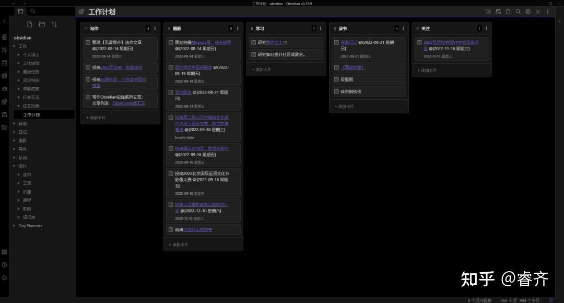Open the 学习 list options menu
Screen dimensions: 564x303
click(321, 28)
